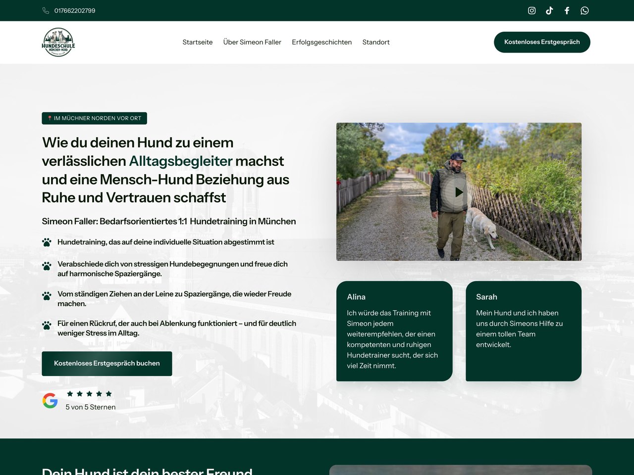
Task: Click the five-star rating row
Action: (x=89, y=394)
